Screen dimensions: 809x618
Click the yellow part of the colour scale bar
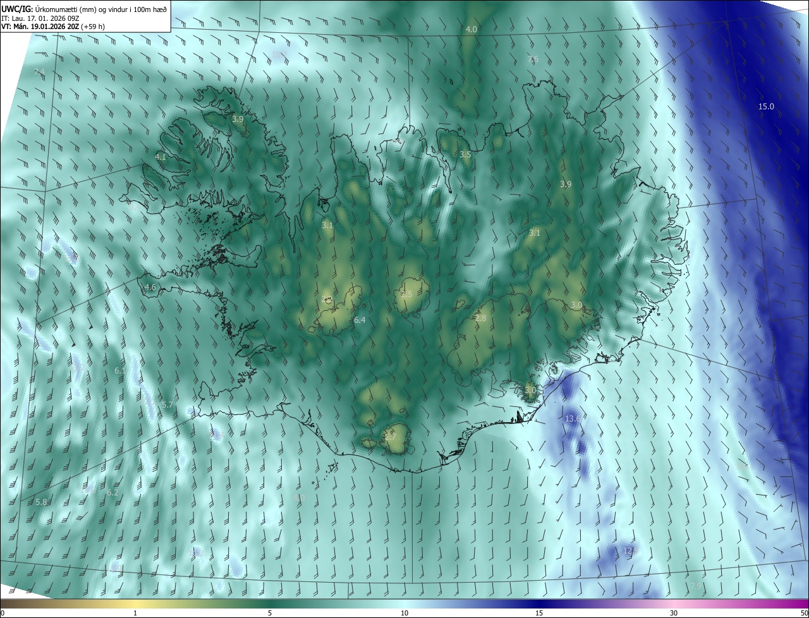[136, 603]
